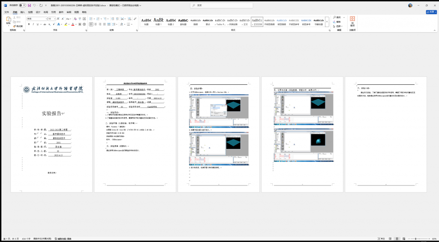Click the bullet list icon
Viewport: 439px width, 242px height.
[x=91, y=19]
